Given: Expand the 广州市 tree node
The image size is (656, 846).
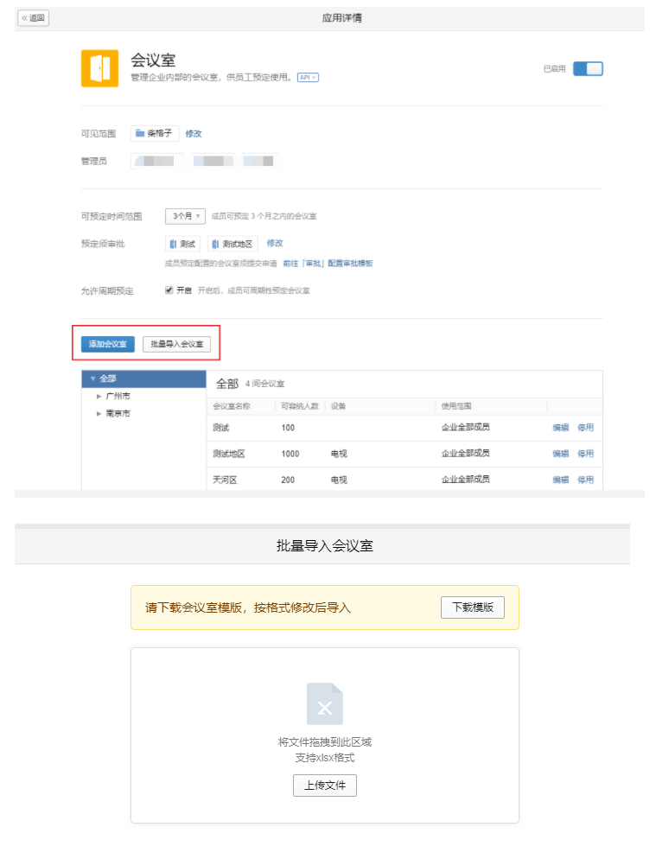Looking at the screenshot, I should [x=99, y=396].
